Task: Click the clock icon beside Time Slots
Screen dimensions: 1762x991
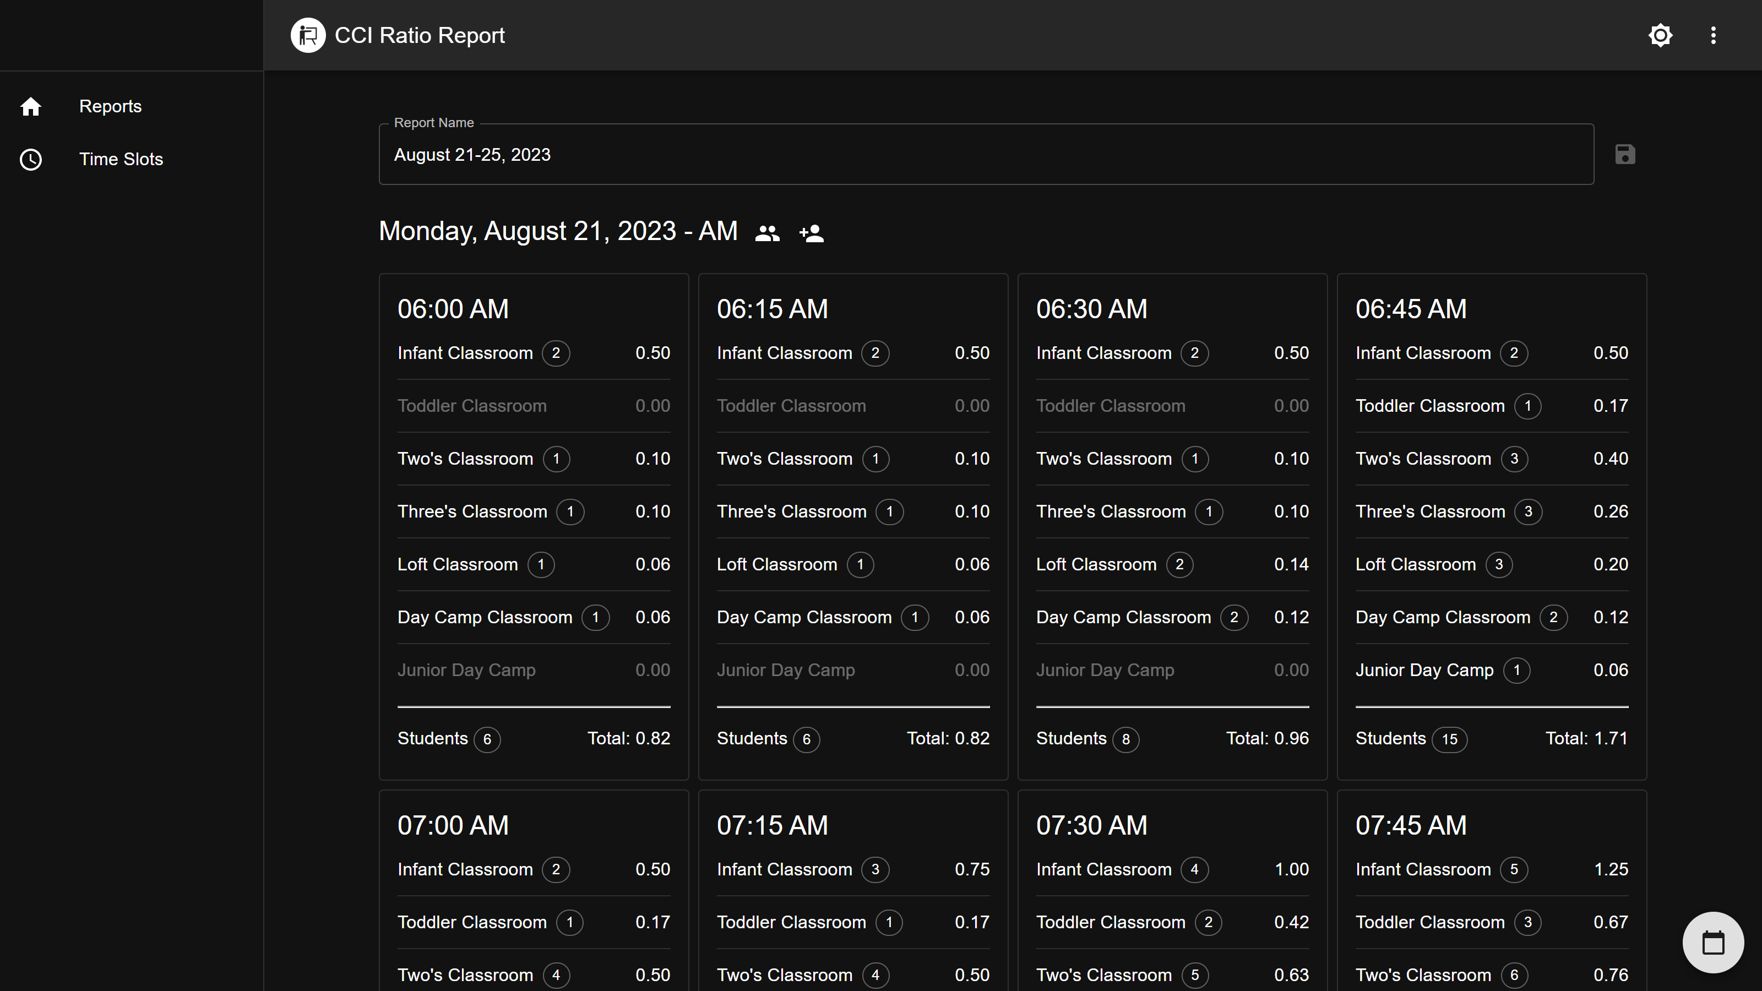Action: (31, 159)
